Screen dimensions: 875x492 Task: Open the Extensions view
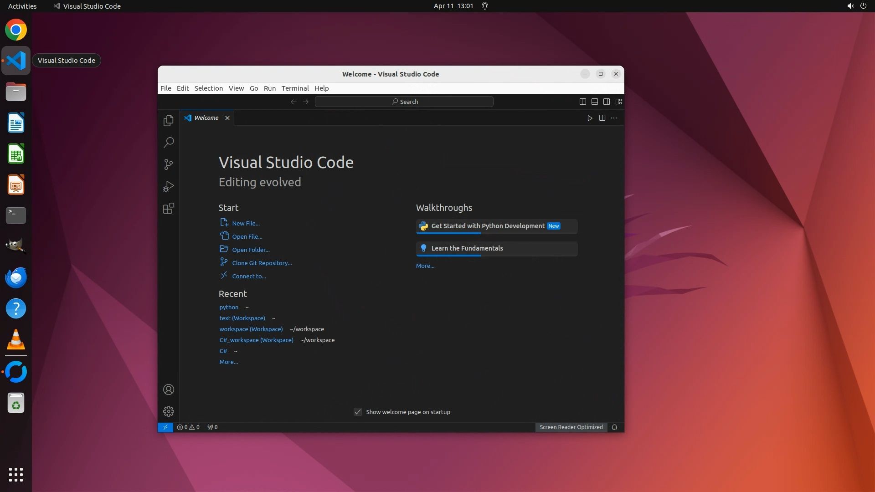(x=168, y=208)
